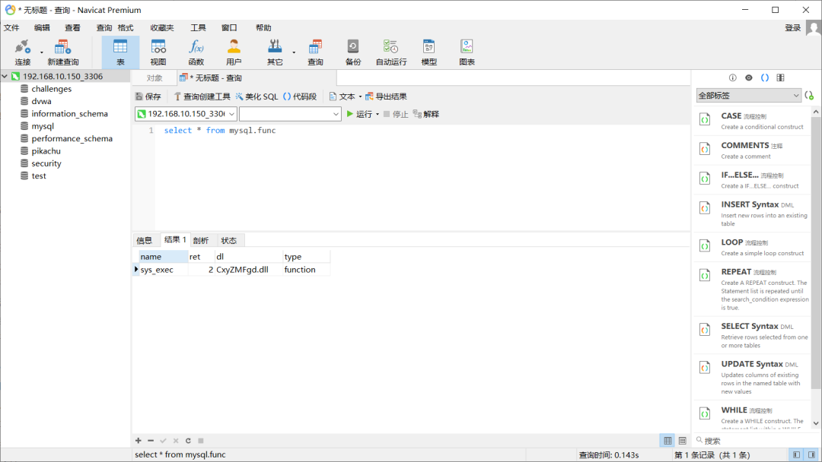Open the 连接 toolbar dropdown arrow
Viewport: 822px width, 462px height.
[41, 52]
